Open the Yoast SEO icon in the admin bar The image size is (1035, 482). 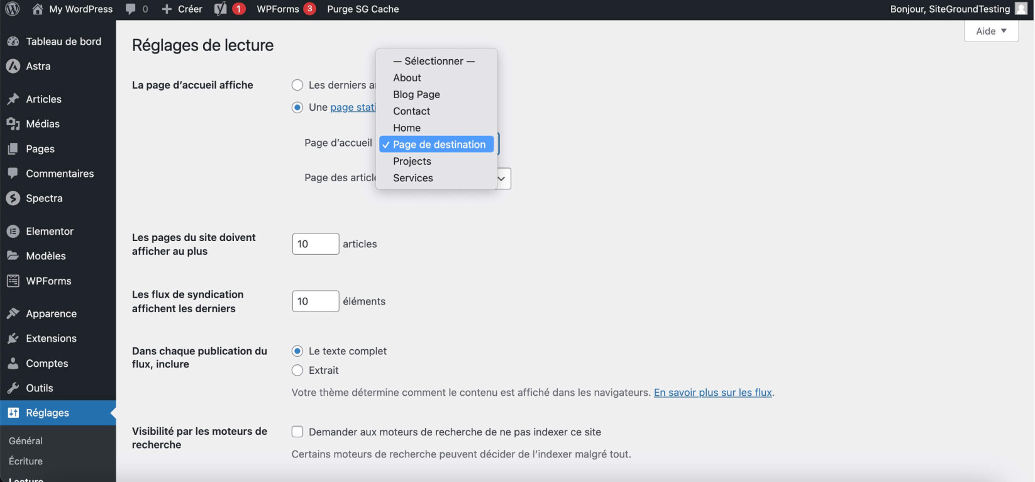pyautogui.click(x=220, y=9)
